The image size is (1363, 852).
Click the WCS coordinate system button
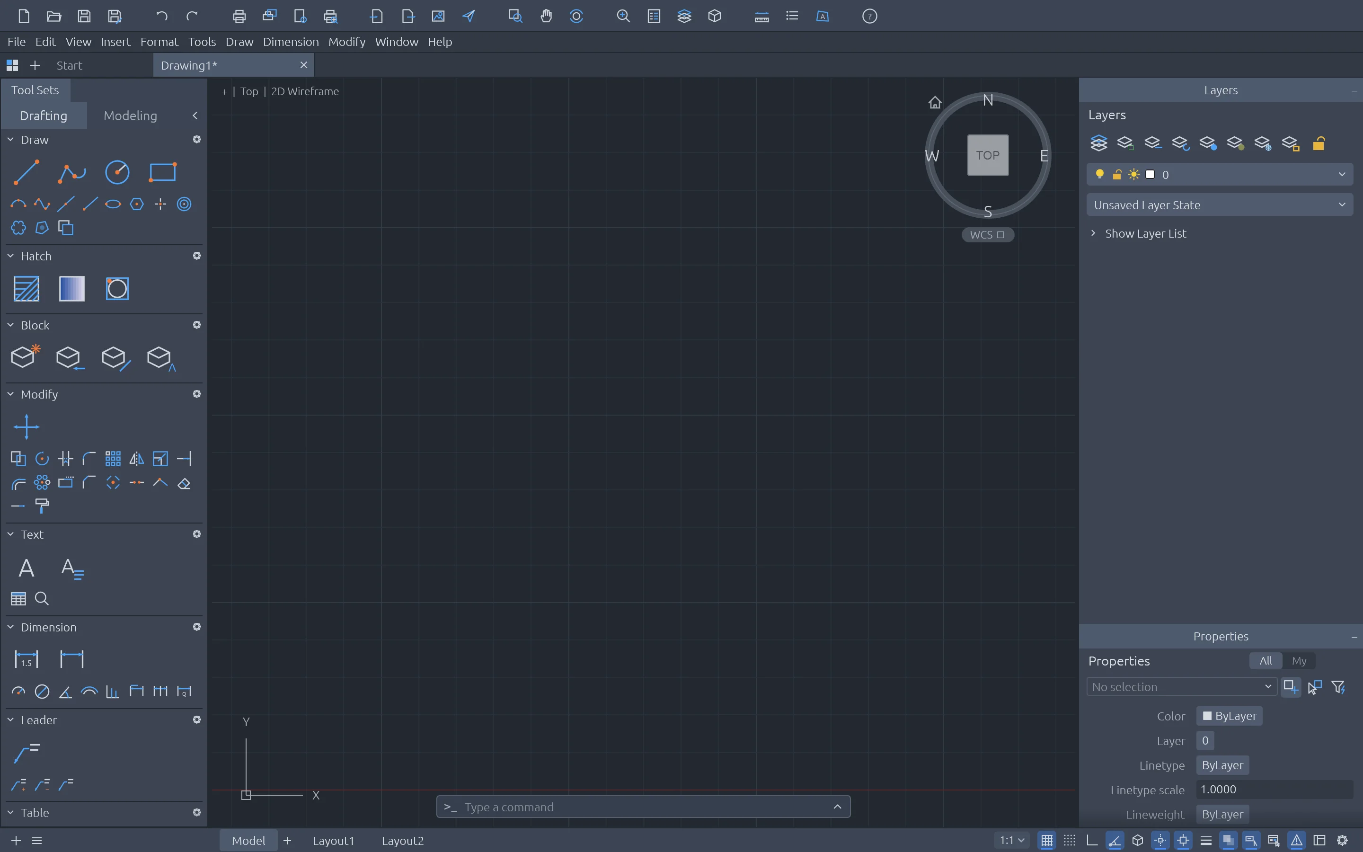point(987,234)
